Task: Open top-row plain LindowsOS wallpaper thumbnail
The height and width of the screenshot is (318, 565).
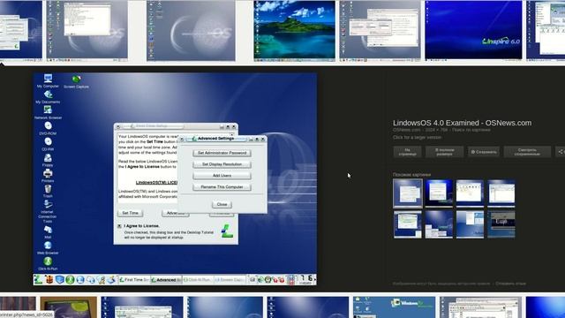Action: (x=191, y=31)
